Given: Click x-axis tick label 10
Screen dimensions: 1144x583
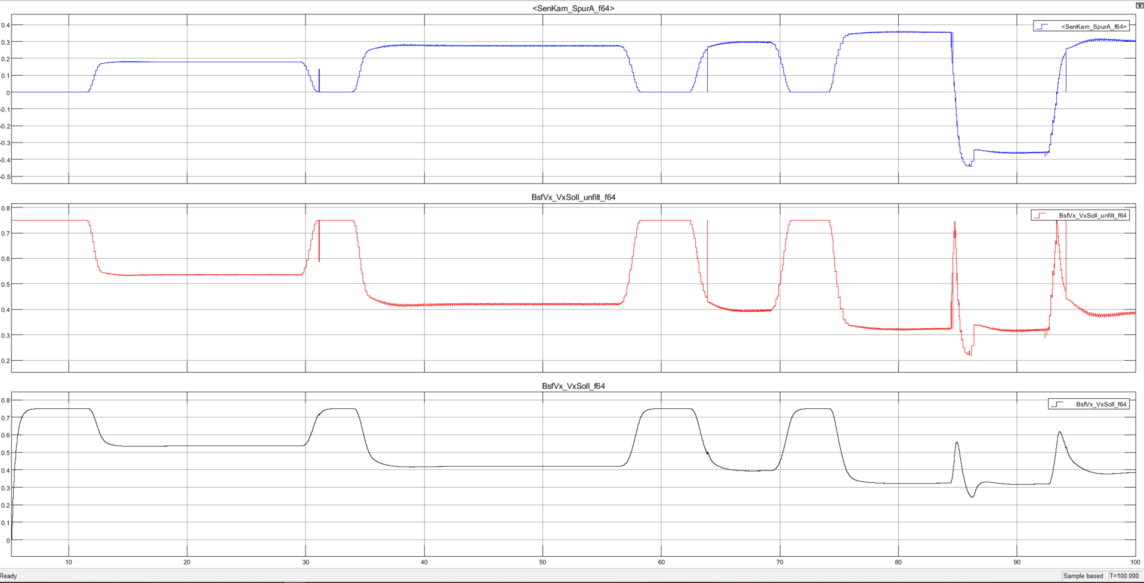Looking at the screenshot, I should click(69, 562).
